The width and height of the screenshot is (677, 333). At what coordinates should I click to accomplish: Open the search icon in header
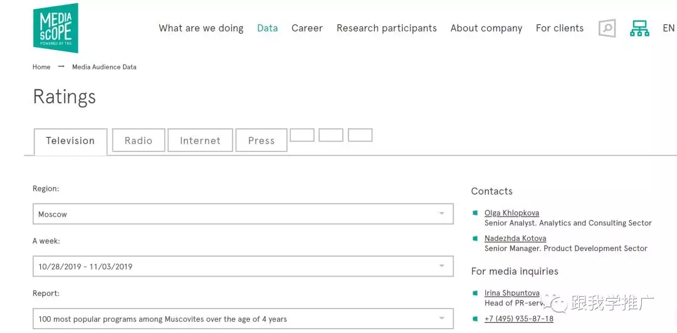(607, 28)
